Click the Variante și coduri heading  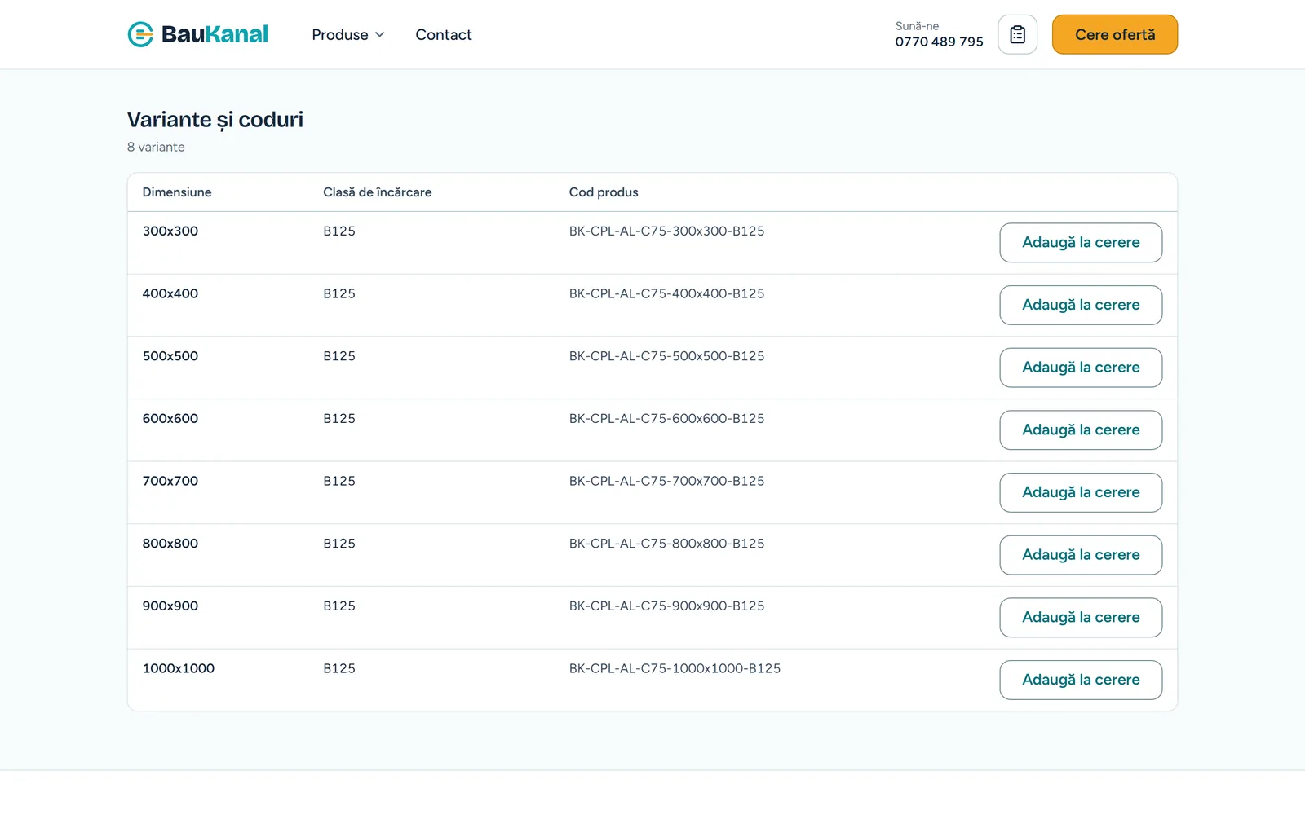click(215, 120)
